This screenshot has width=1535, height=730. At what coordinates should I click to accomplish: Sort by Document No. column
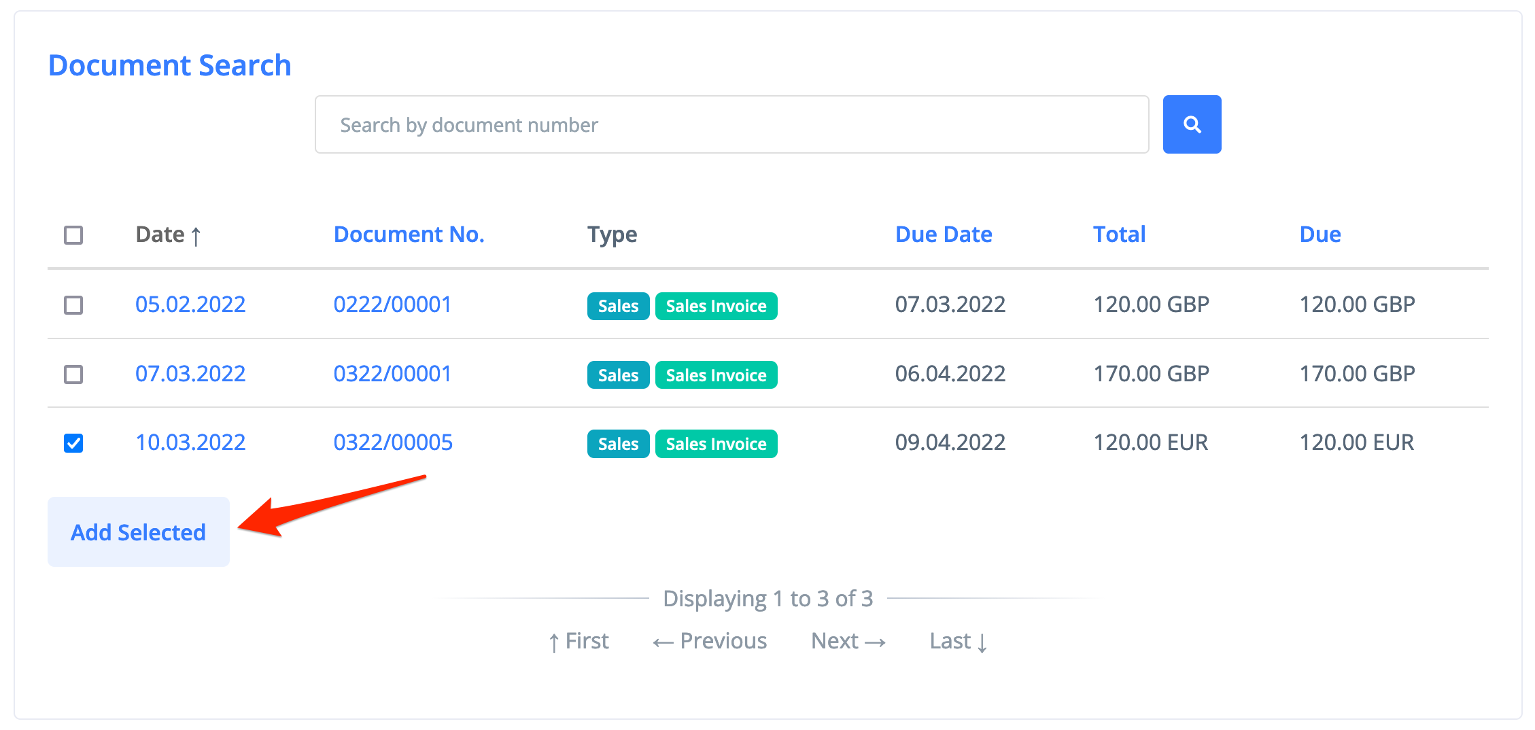pyautogui.click(x=409, y=234)
